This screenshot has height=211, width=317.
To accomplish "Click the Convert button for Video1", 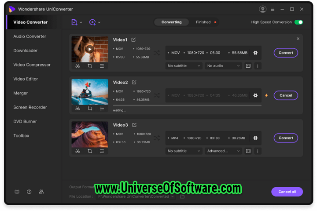I will click(286, 53).
